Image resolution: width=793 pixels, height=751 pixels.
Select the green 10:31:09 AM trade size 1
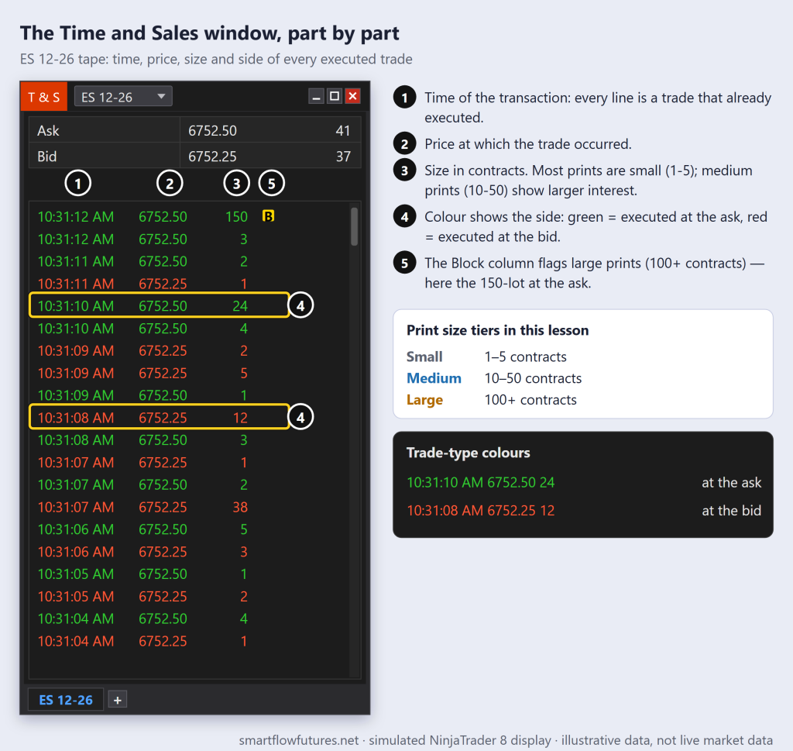[x=189, y=395]
